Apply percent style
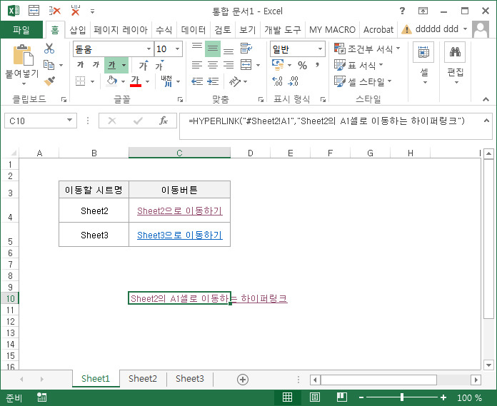Image resolution: width=497 pixels, height=406 pixels. pyautogui.click(x=302, y=65)
